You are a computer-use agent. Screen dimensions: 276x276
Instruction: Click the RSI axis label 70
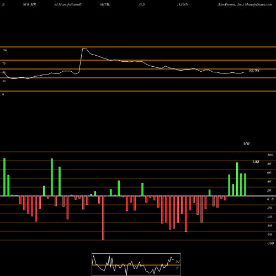pyautogui.click(x=4, y=63)
